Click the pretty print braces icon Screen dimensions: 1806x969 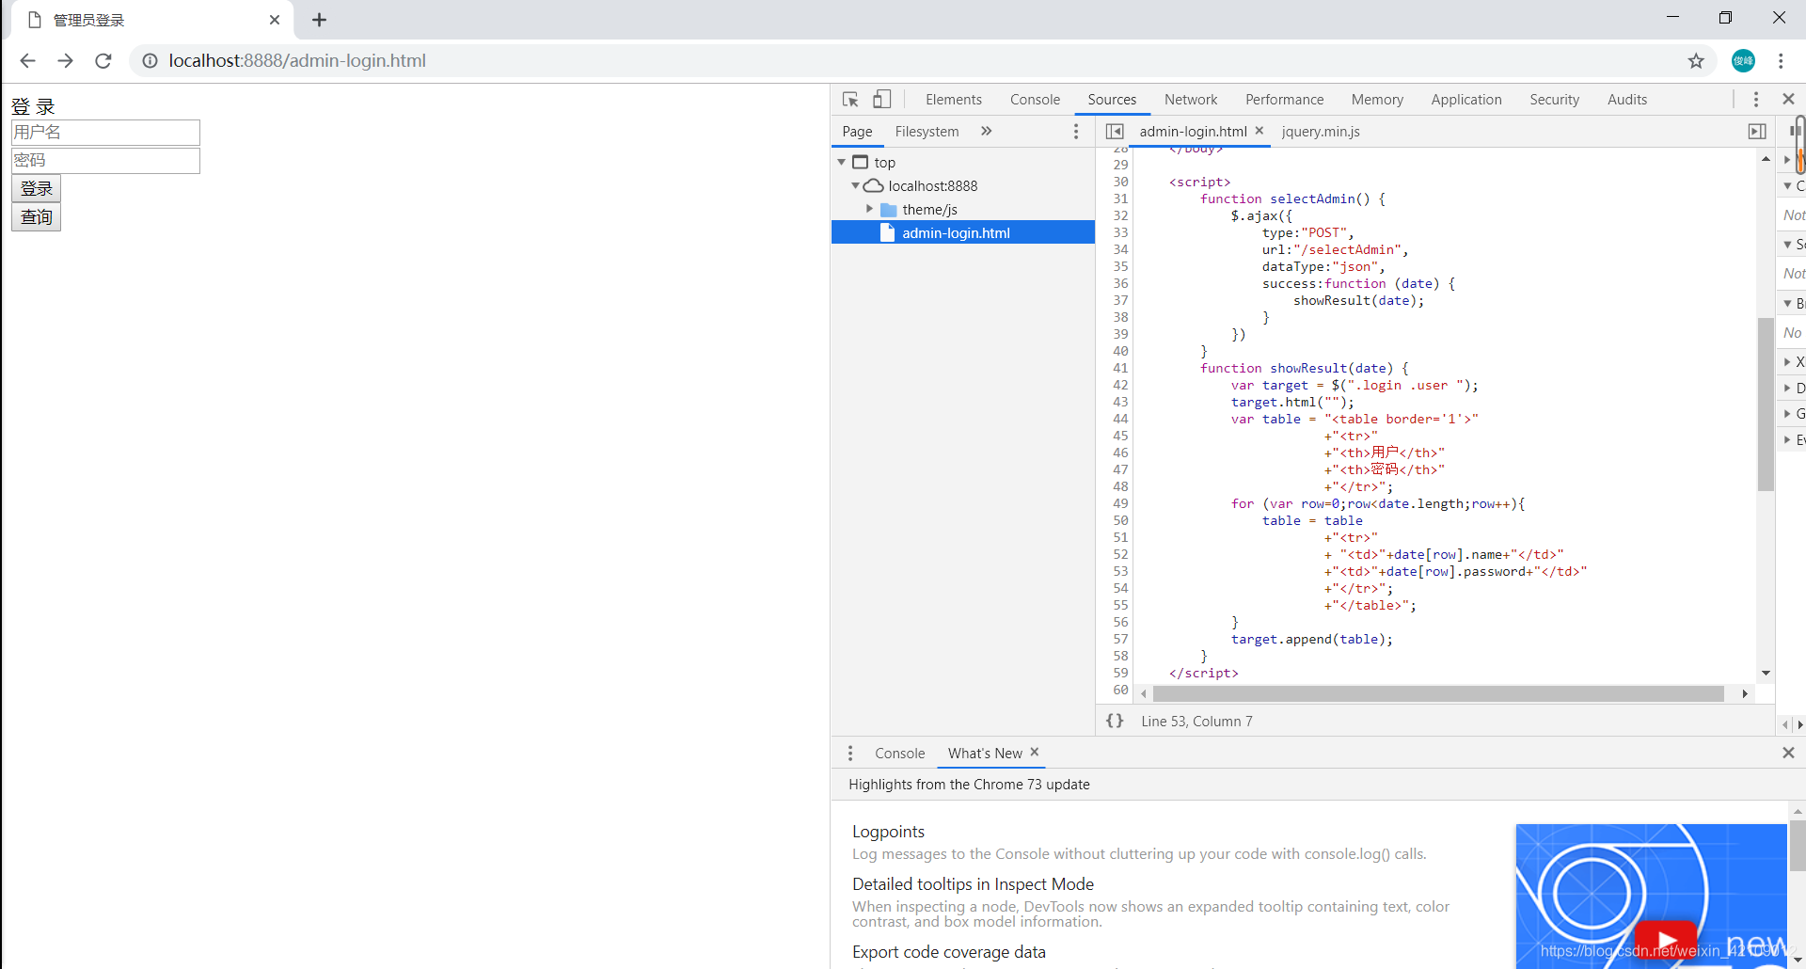1115,721
